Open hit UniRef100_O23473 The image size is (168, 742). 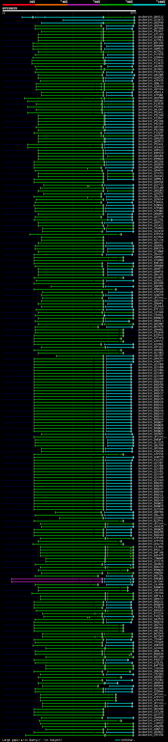(151, 20)
